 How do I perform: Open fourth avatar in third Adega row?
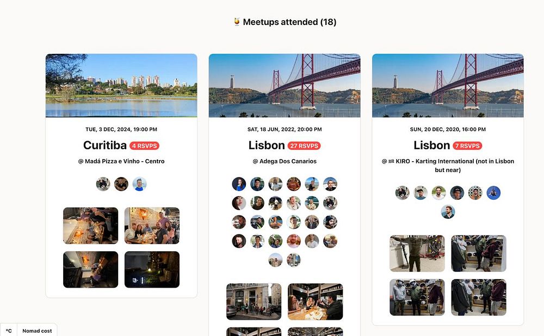point(294,222)
